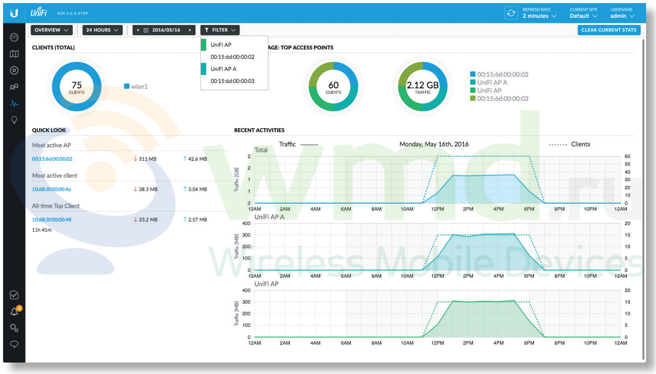Viewport: 656px width, 374px height.
Task: Toggle 00:15:6d:00:00:02 in filter list
Action: tap(234, 57)
